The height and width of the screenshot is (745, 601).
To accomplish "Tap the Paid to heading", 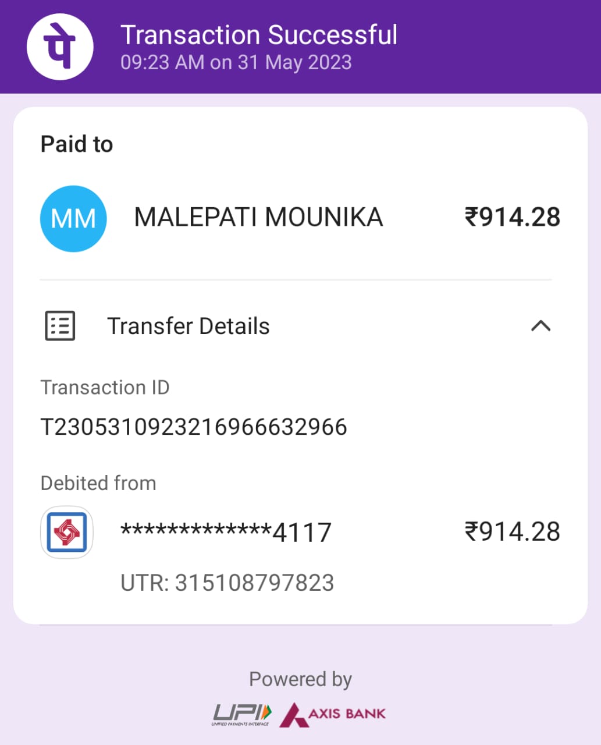I will [x=77, y=144].
